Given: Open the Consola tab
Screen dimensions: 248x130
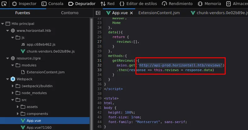Looking at the screenshot, I should [x=52, y=4].
